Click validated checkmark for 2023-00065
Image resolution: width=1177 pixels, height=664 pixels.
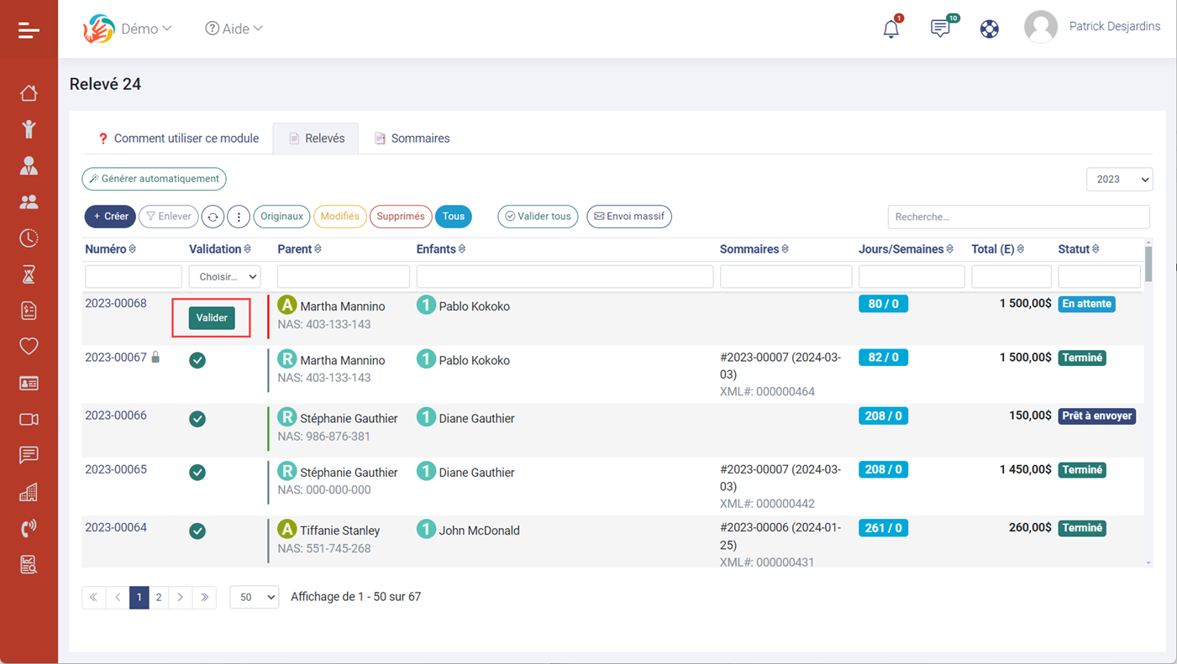coord(197,473)
